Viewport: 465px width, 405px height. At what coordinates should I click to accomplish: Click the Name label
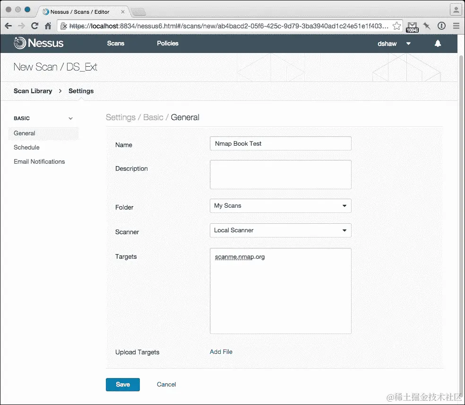point(124,145)
